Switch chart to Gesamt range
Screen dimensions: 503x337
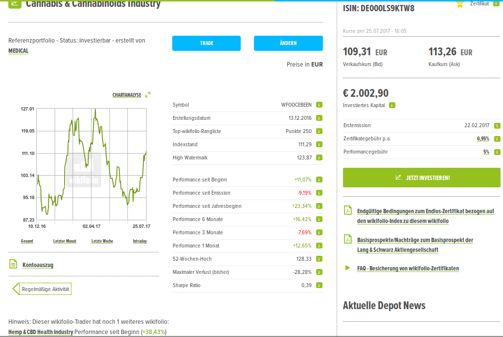pyautogui.click(x=27, y=241)
